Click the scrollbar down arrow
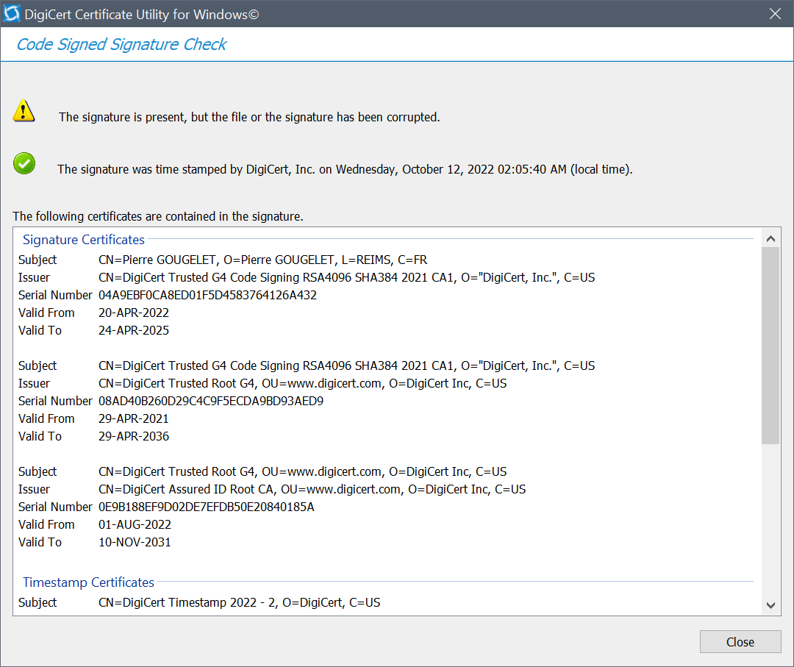 pyautogui.click(x=770, y=604)
